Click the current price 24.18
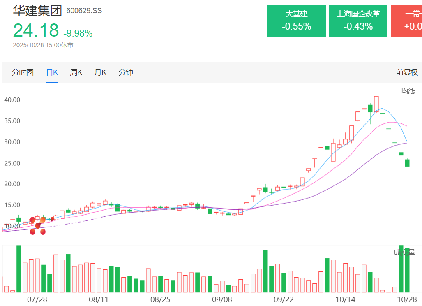Screen dimensions: 422x306 point(36,30)
